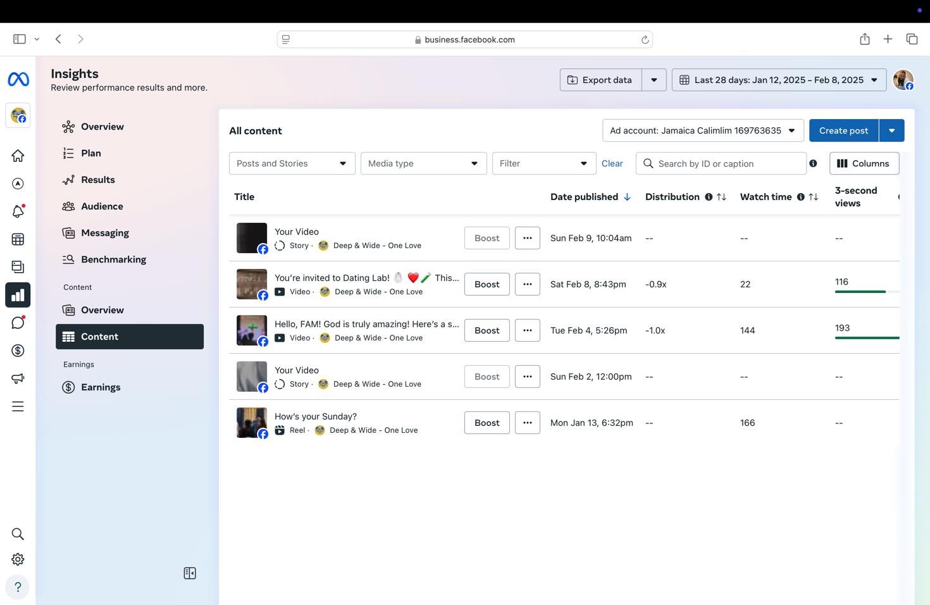
Task: Click the Planner grid icon in rail
Action: 18,239
